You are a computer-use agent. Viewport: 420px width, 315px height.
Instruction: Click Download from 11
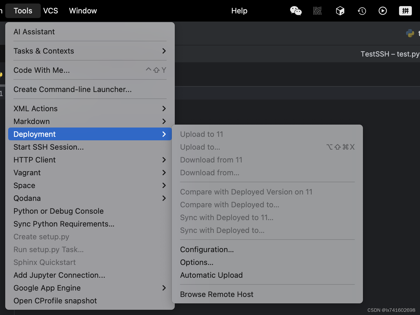coord(267,160)
